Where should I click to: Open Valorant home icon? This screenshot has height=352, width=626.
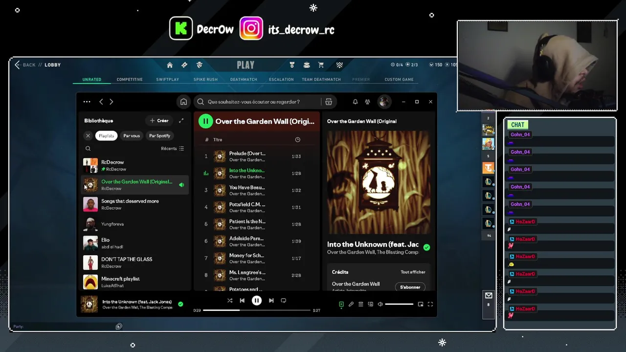tap(170, 65)
